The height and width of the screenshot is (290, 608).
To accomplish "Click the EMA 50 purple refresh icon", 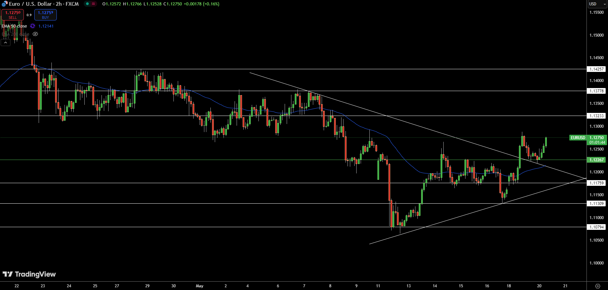I will (33, 26).
